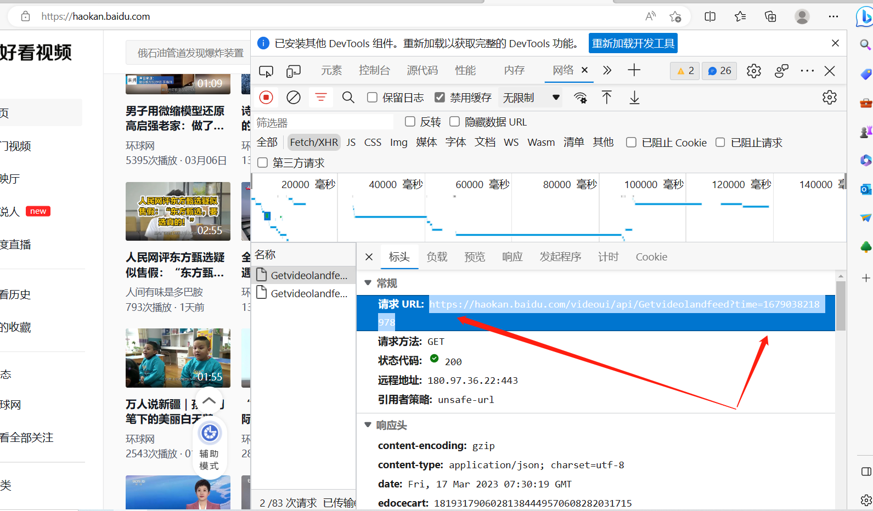Open the 源代码 Sources tab
This screenshot has width=873, height=511.
[423, 70]
